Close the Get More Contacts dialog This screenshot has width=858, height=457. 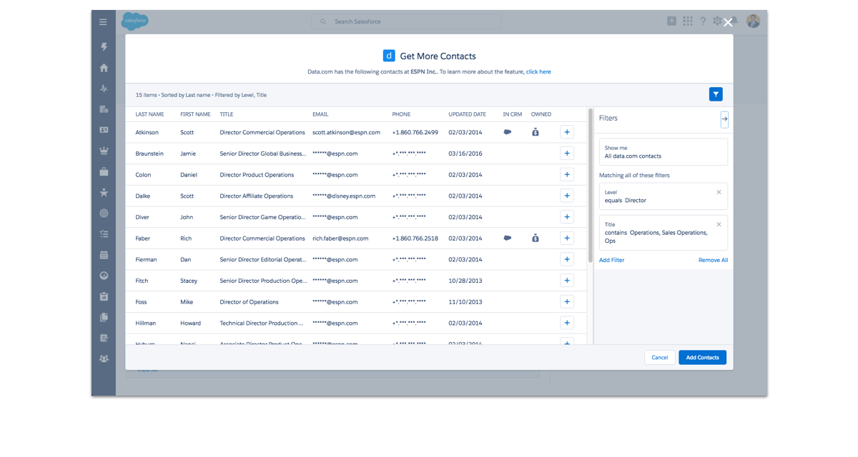tap(728, 23)
